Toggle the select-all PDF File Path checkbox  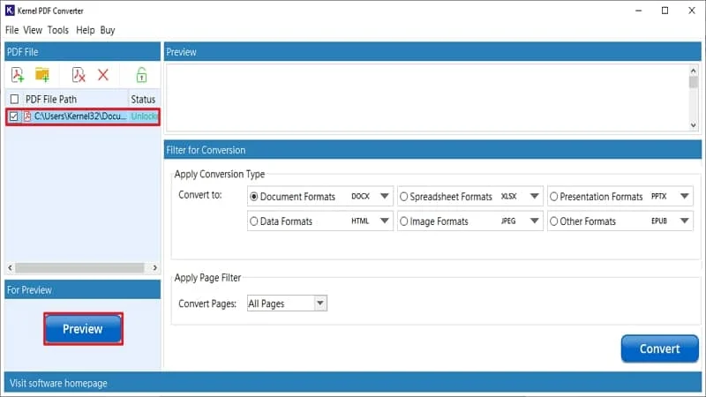[14, 99]
